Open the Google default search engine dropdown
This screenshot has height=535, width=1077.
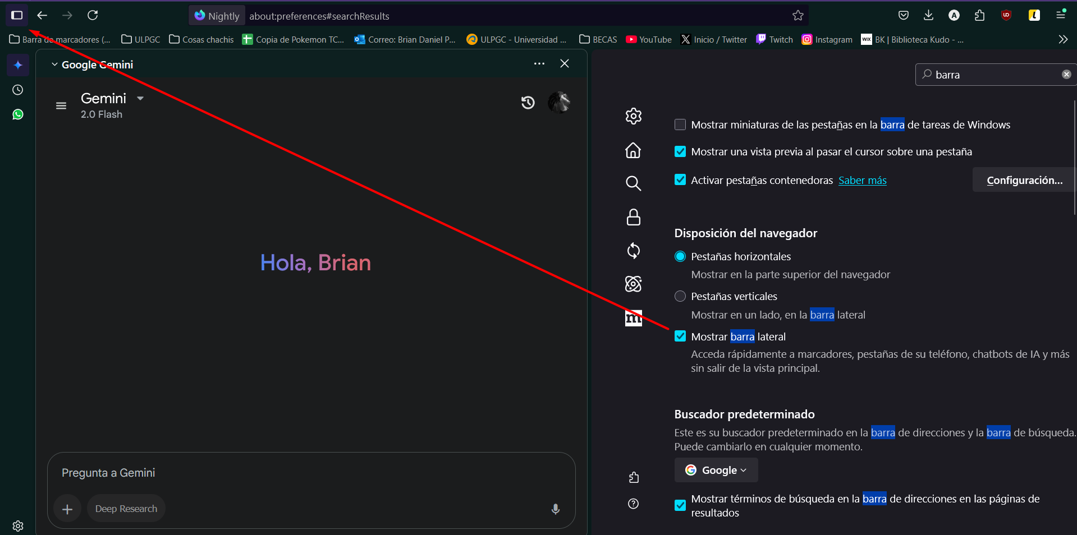[716, 470]
